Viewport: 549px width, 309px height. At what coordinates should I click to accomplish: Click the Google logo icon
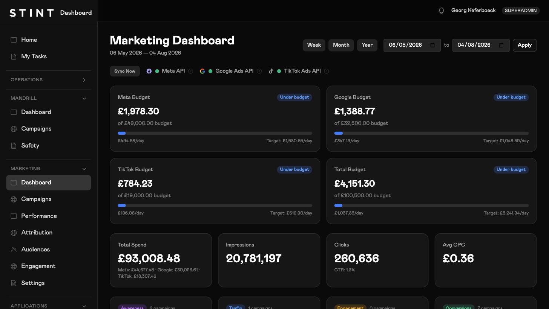[202, 71]
